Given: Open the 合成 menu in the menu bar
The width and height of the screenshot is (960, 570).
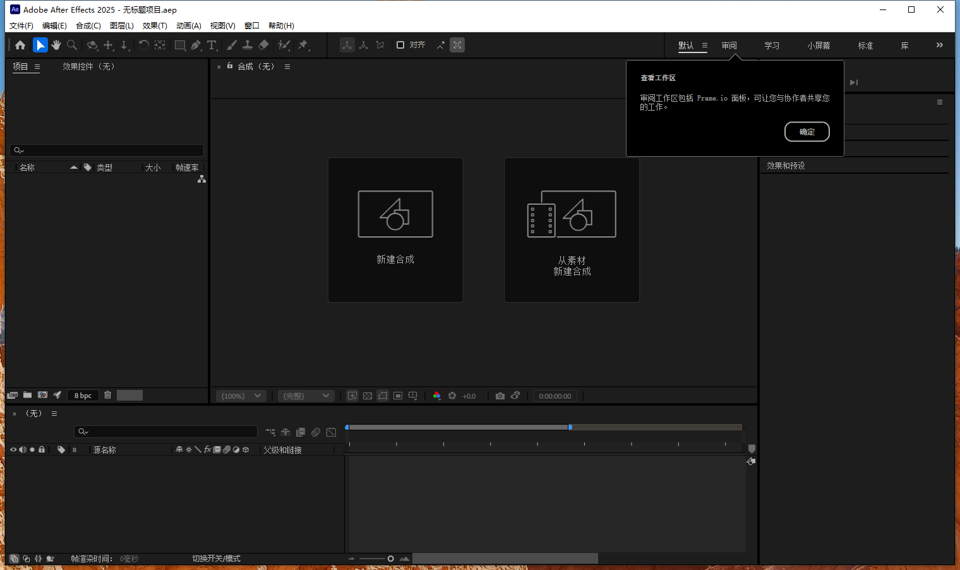Looking at the screenshot, I should 88,25.
